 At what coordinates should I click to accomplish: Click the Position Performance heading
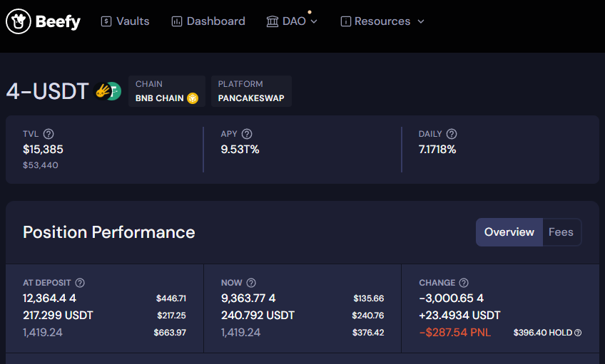(109, 232)
